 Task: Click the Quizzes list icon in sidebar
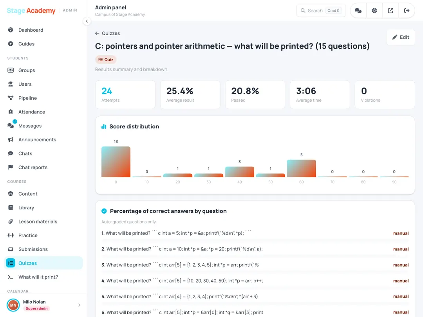11,263
